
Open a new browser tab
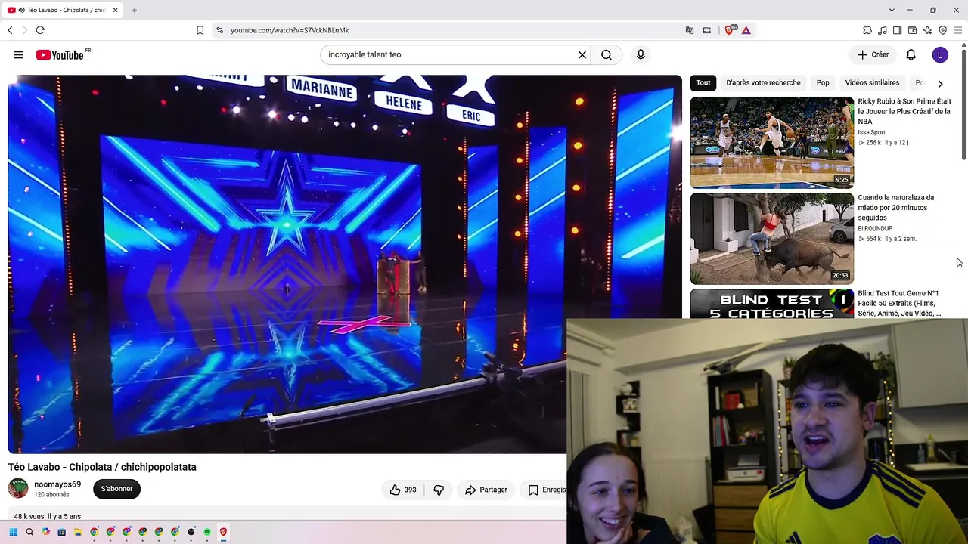click(x=134, y=10)
